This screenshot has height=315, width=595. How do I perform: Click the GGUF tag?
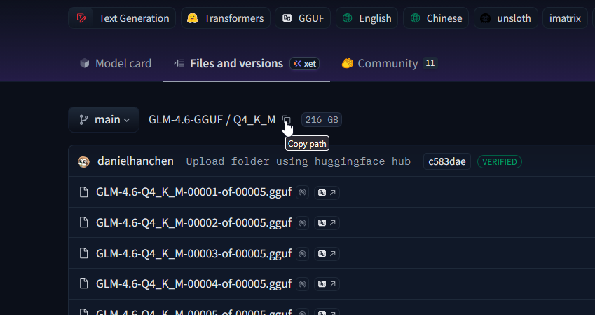tap(303, 18)
